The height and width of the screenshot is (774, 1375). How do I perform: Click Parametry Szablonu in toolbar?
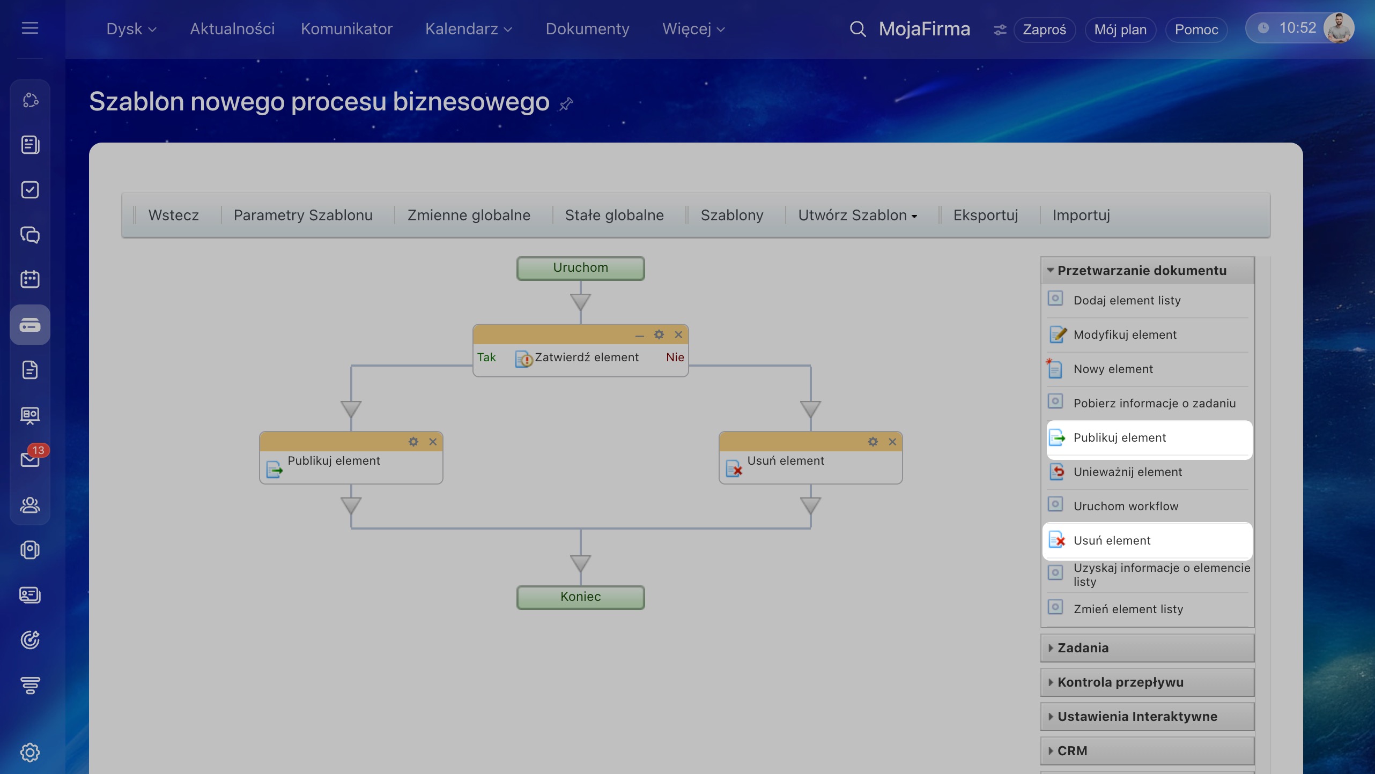click(303, 215)
